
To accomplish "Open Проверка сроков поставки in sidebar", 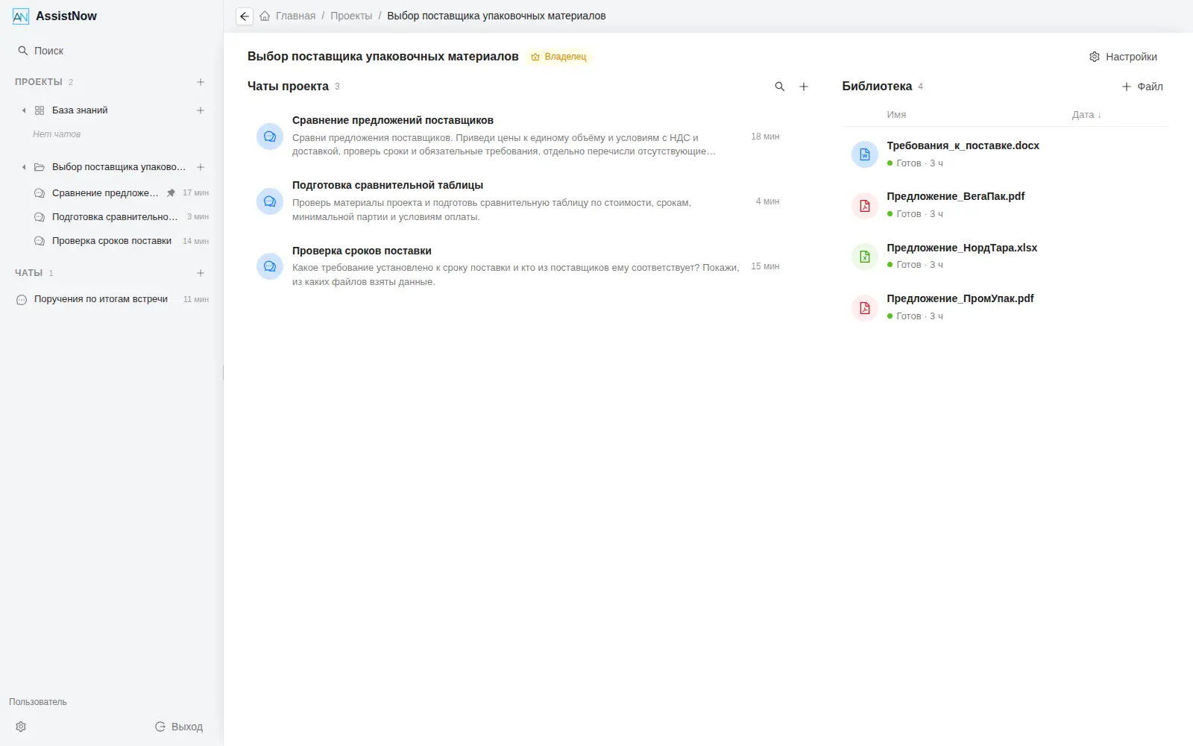I will point(122,241).
